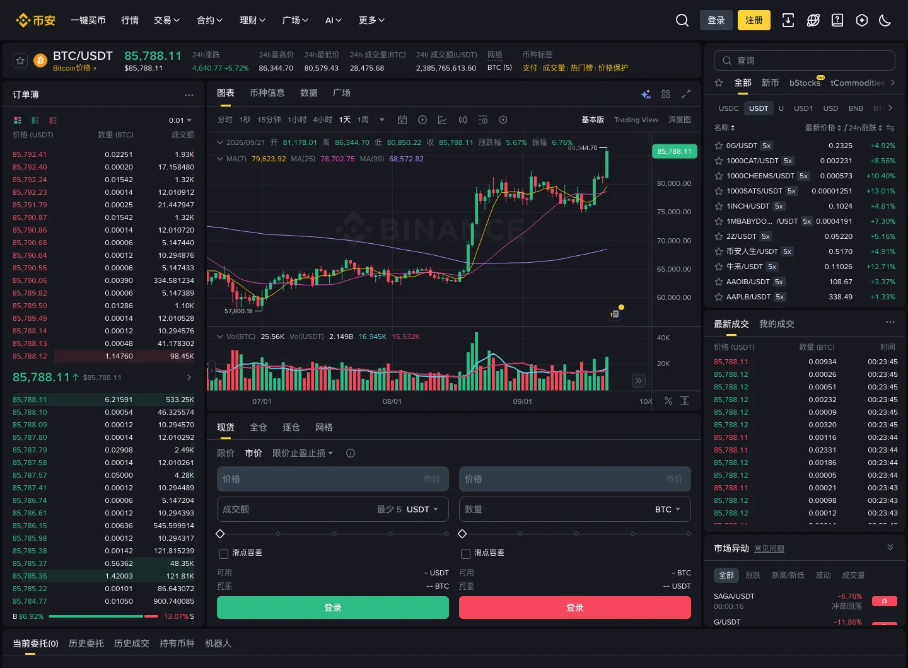Open the hexagon settings icon in the header
Viewport: 908px width, 668px height.
click(x=862, y=20)
